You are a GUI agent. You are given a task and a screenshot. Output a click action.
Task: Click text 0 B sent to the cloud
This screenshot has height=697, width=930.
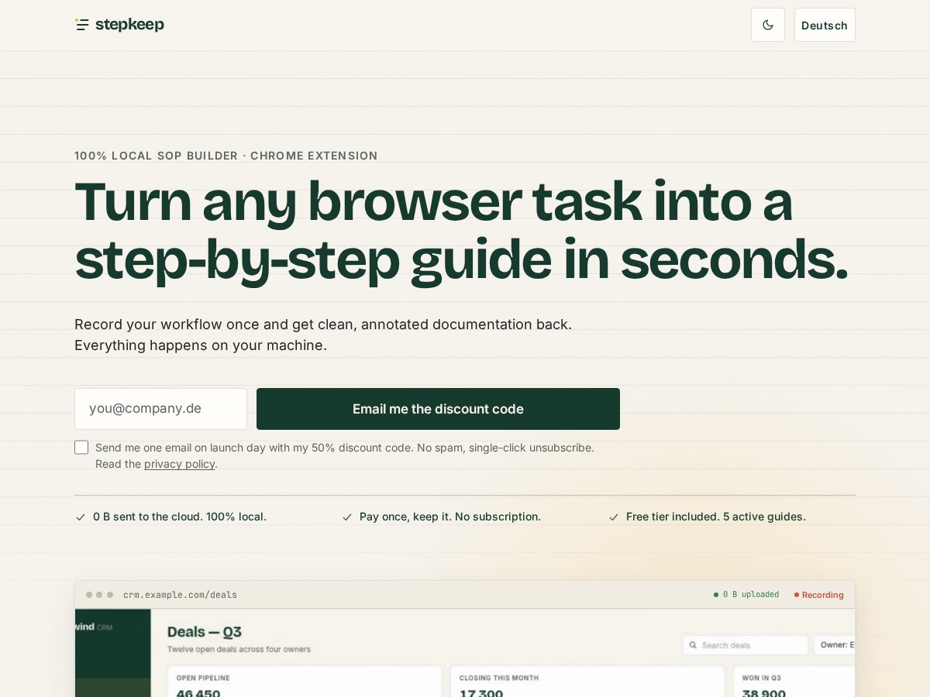point(148,517)
